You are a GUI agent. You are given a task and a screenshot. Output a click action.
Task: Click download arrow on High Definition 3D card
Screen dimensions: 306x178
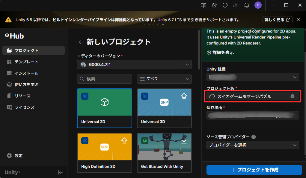pos(124,140)
